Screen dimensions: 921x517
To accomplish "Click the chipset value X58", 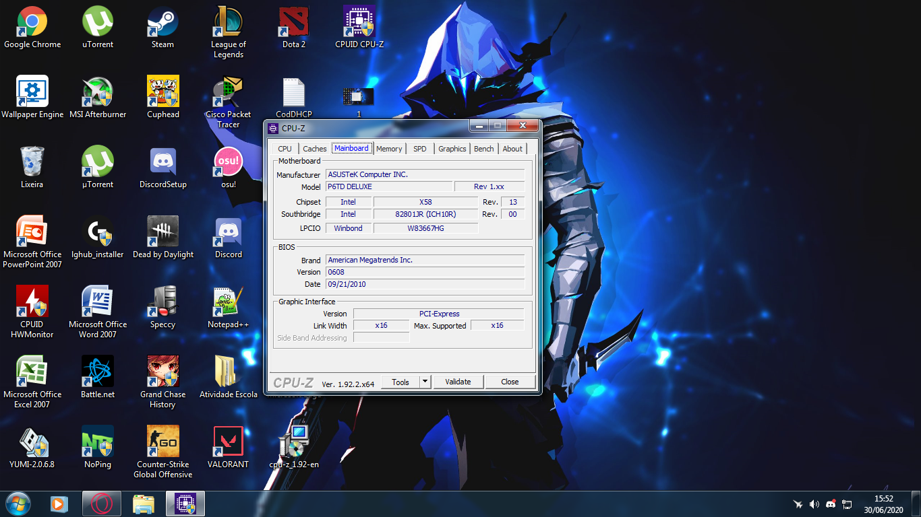I will pyautogui.click(x=425, y=202).
